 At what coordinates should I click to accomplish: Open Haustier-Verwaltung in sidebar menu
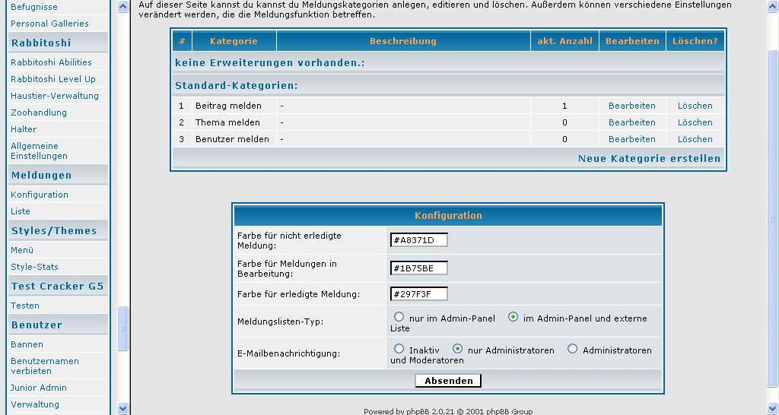click(55, 96)
